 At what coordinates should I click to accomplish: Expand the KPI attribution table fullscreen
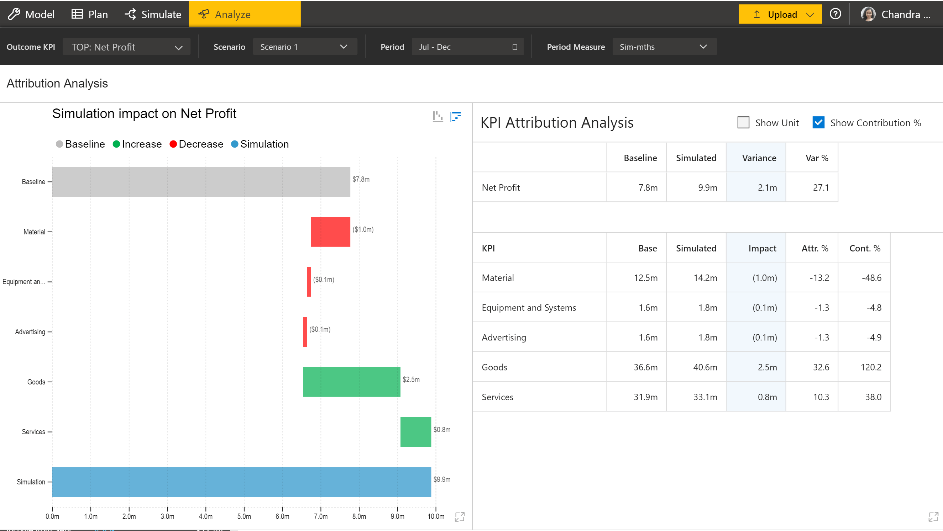(933, 516)
